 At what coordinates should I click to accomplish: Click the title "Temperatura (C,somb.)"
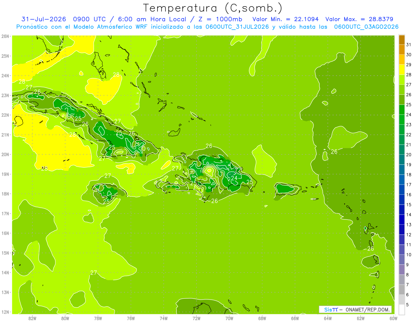click(213, 8)
